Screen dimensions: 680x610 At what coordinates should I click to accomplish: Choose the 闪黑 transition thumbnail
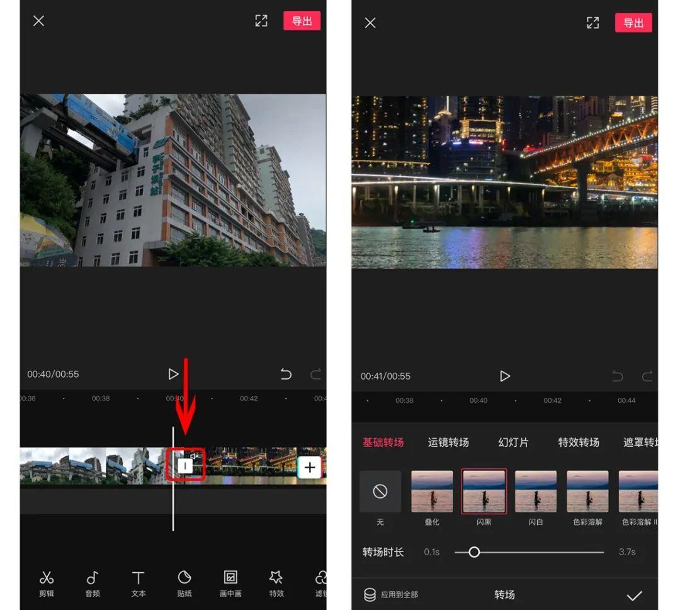pyautogui.click(x=484, y=491)
